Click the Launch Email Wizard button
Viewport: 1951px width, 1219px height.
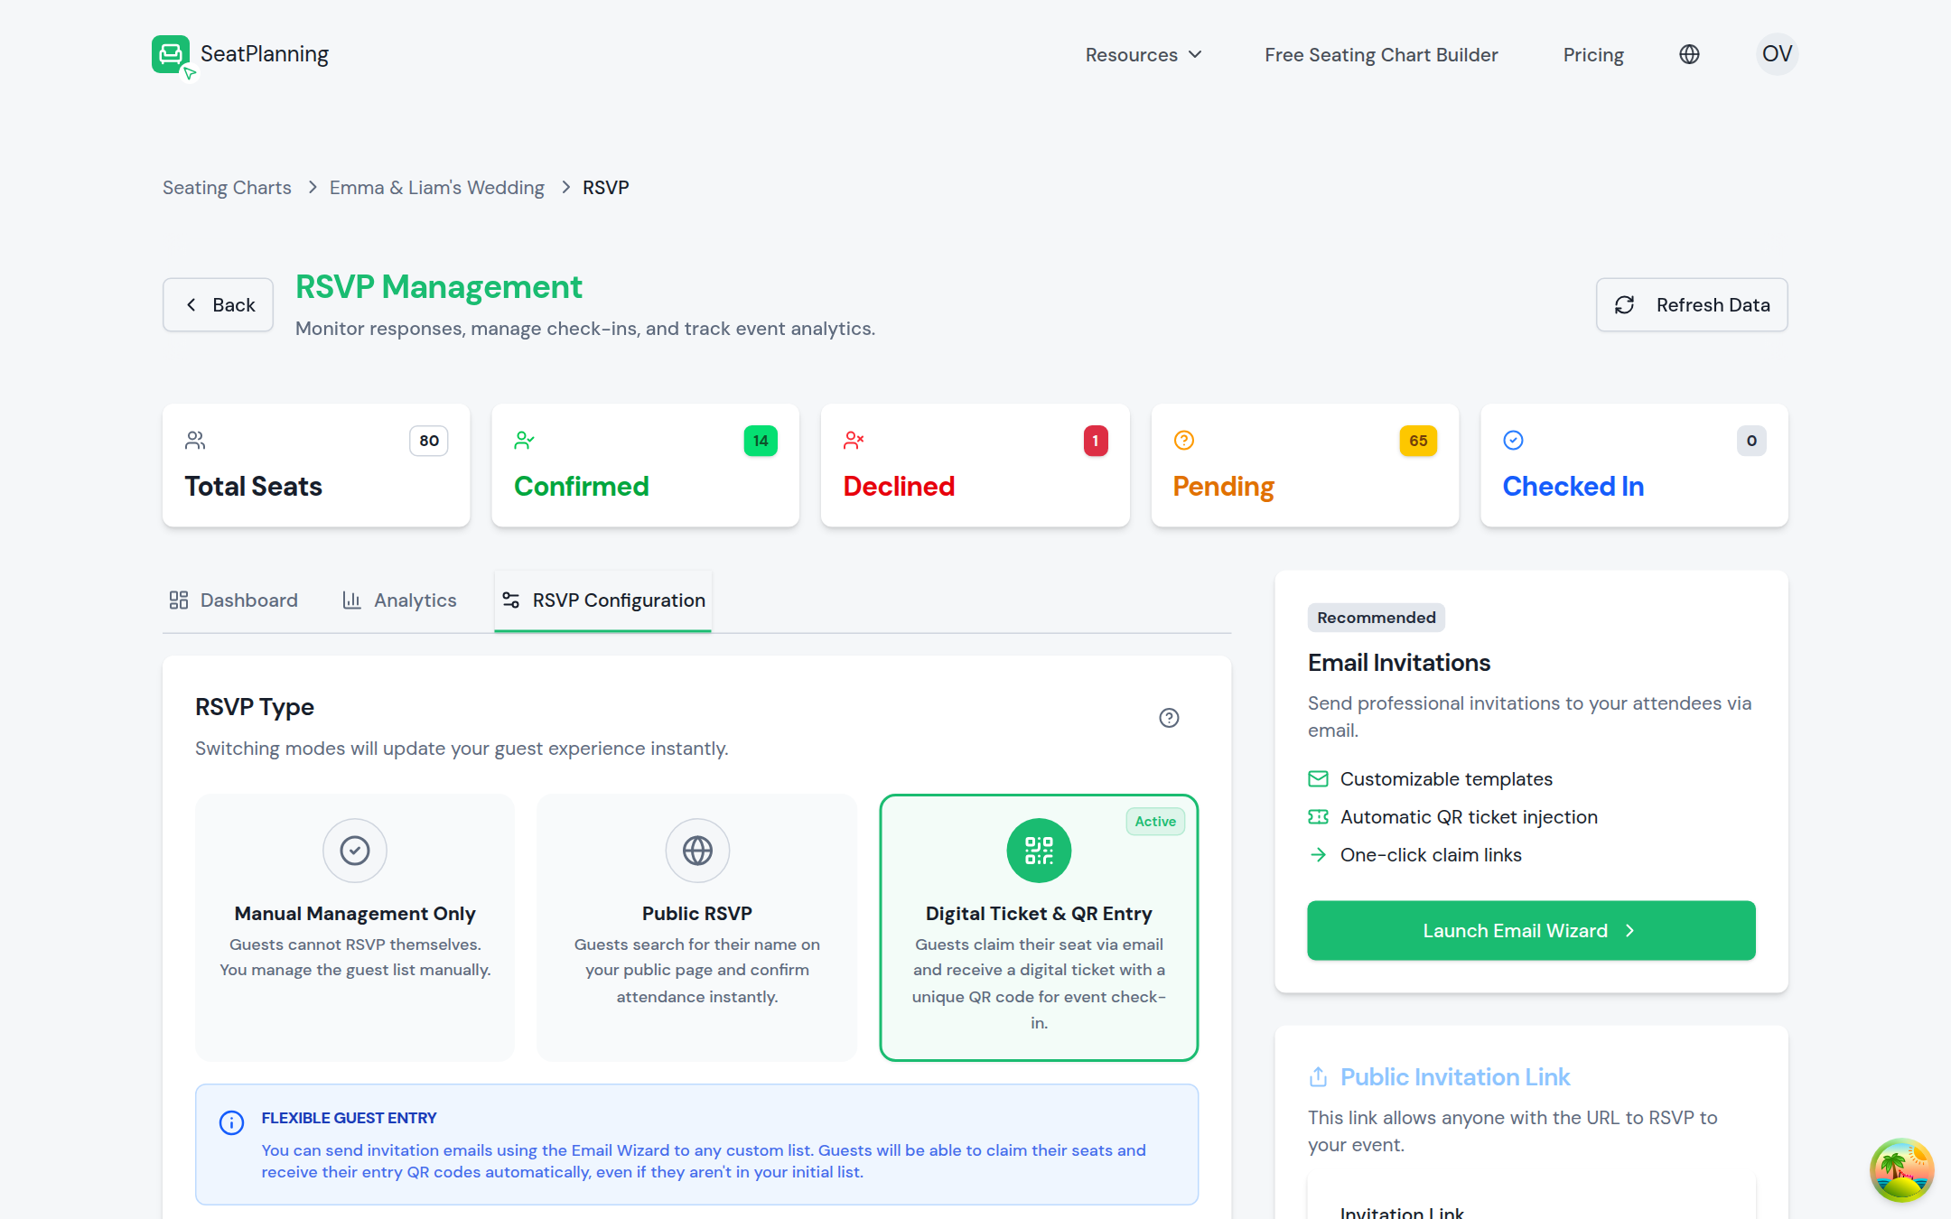(1531, 930)
